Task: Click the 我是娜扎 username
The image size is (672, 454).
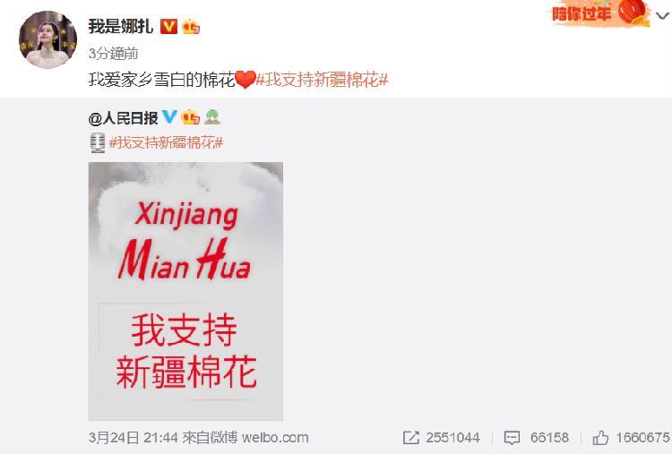Action: tap(120, 27)
